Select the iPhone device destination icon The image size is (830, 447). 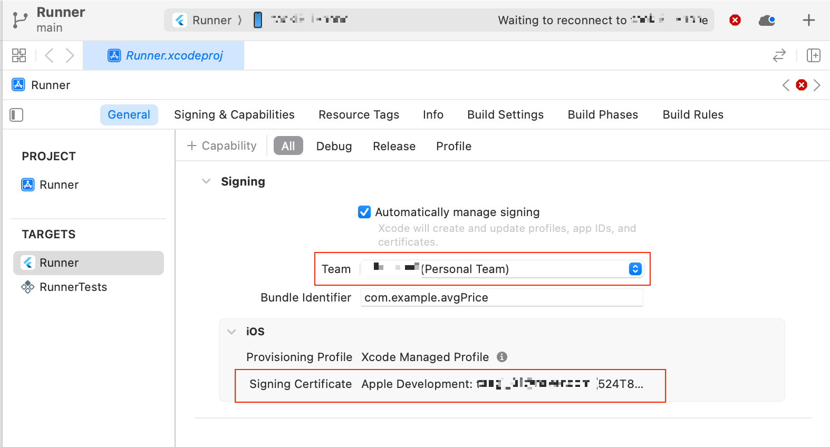click(x=258, y=20)
